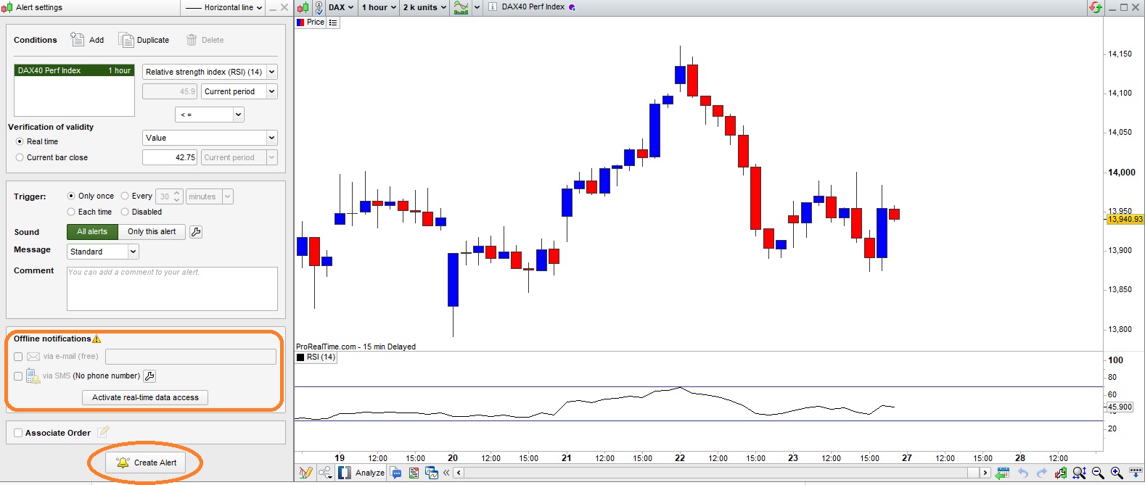Click the drawing pencil tool icon
This screenshot has height=485, width=1145.
[305, 473]
